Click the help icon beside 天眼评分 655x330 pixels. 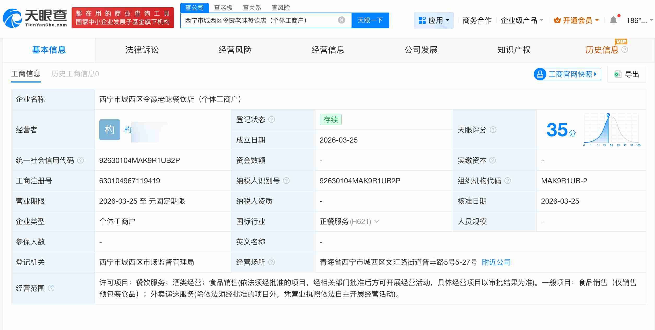tap(493, 130)
